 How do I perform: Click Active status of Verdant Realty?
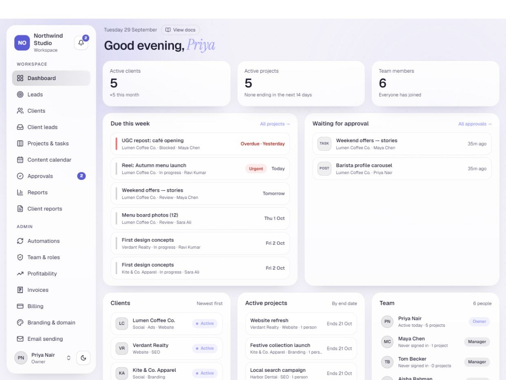205,349
